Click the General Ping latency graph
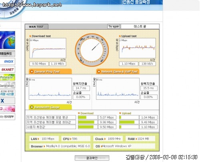 tap(50, 89)
